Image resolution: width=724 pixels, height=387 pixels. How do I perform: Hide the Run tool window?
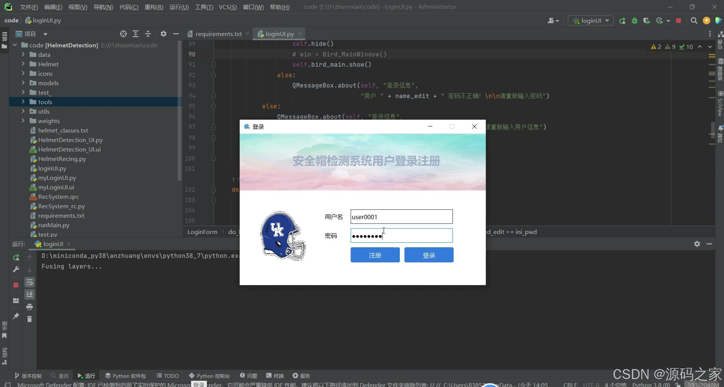709,244
